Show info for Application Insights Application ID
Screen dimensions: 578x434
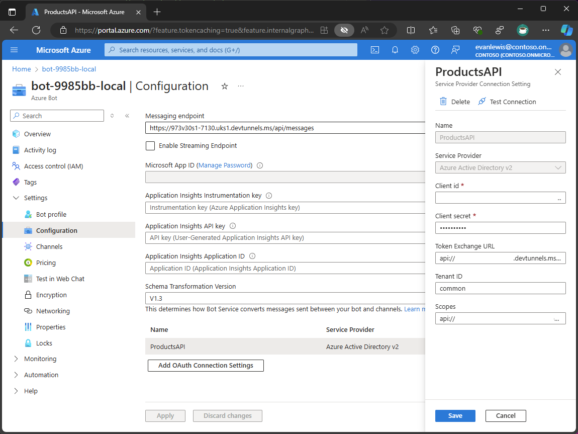coord(252,256)
